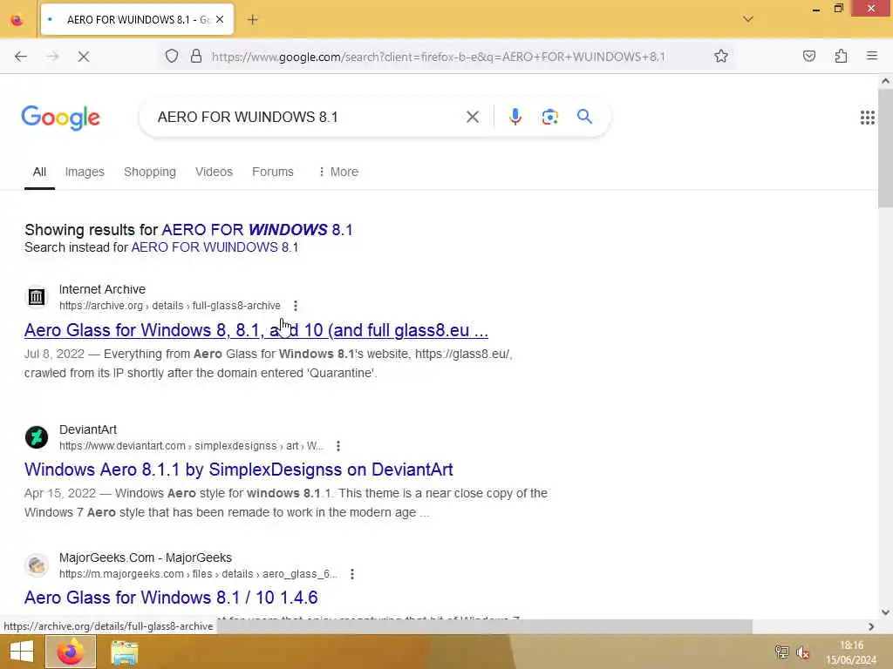Image resolution: width=893 pixels, height=669 pixels.
Task: Search instead for AERO FOR WUINDOWS 8.1
Action: [215, 247]
